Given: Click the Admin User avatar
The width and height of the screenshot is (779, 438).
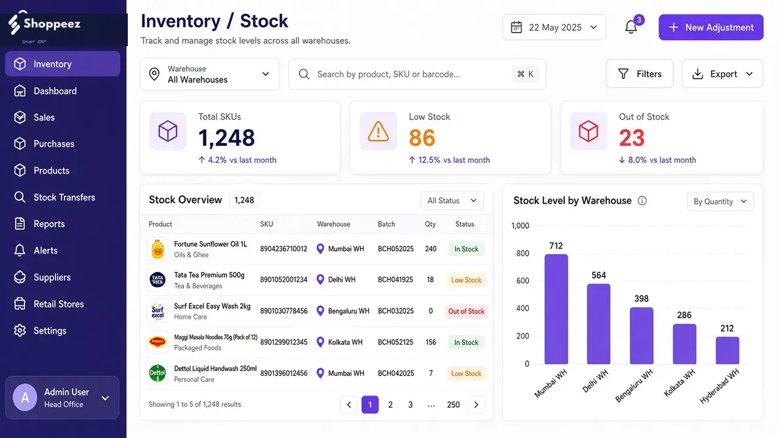Looking at the screenshot, I should click(25, 398).
